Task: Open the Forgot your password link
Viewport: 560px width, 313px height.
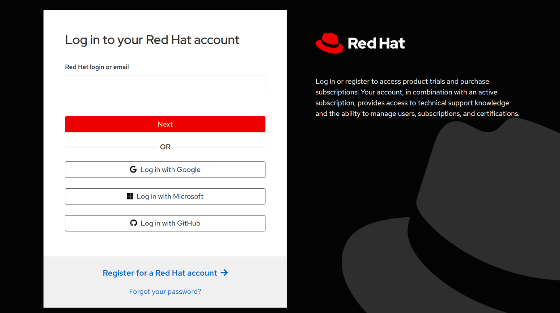Action: (165, 291)
